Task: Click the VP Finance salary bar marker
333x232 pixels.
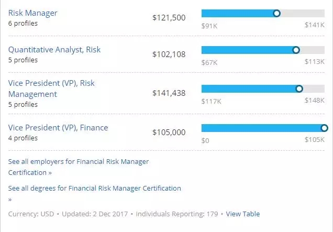Action: pyautogui.click(x=324, y=128)
